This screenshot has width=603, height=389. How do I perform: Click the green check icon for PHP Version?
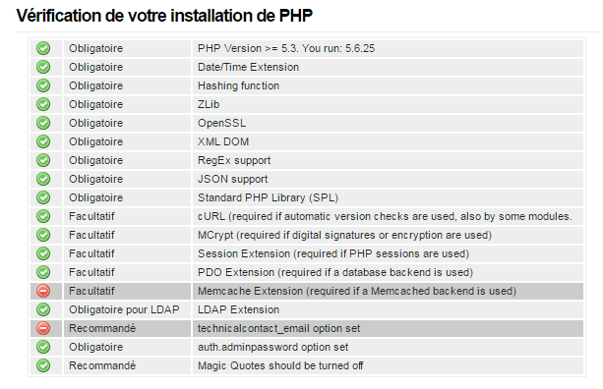click(x=43, y=48)
